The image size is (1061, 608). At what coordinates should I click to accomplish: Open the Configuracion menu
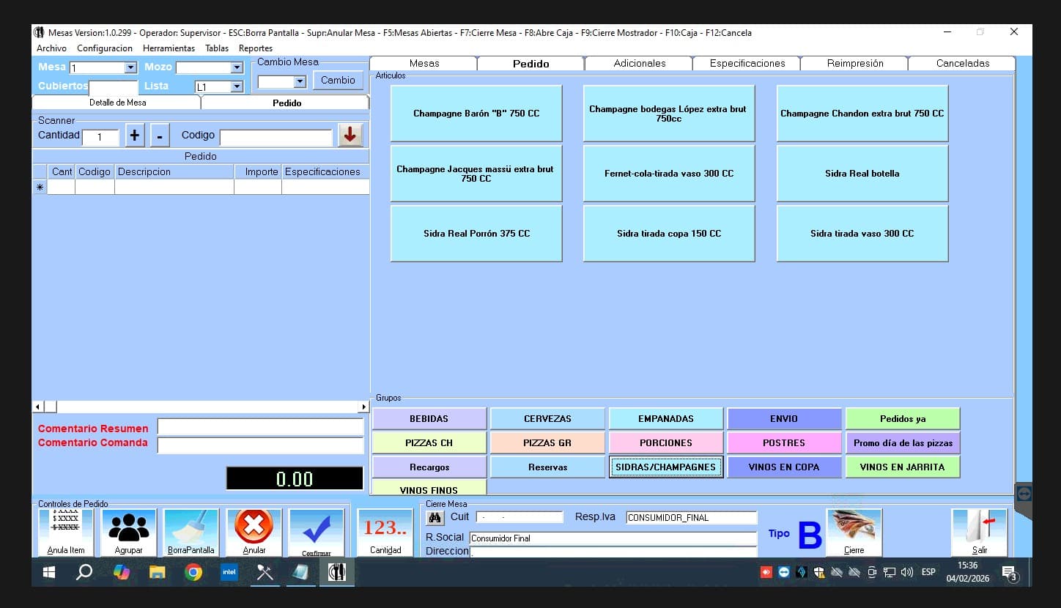coord(105,48)
